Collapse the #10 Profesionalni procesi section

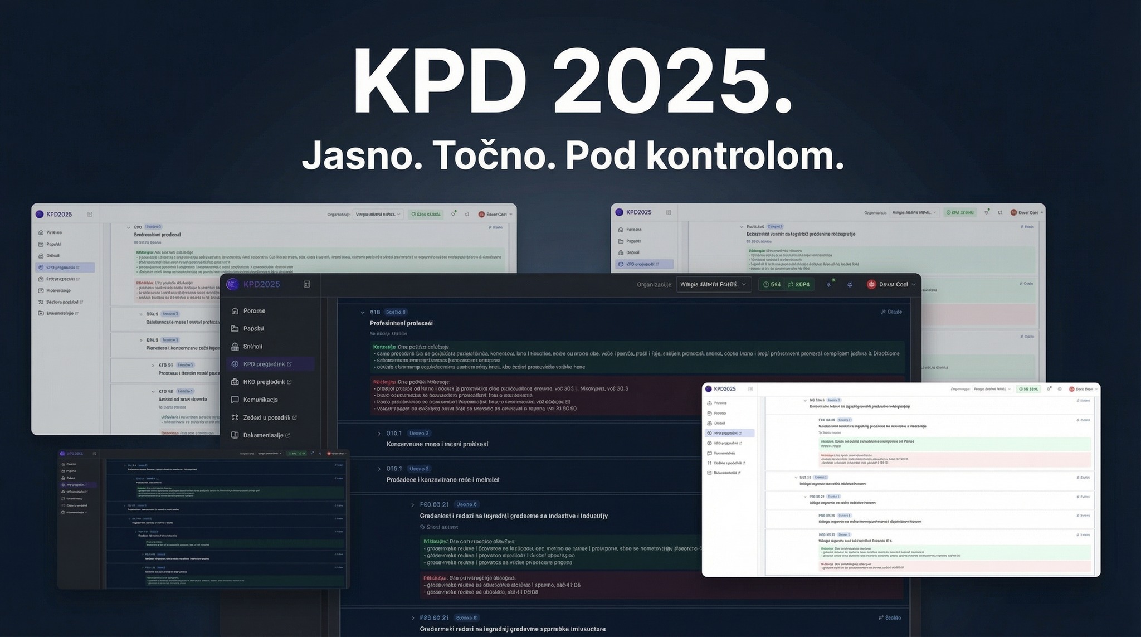pos(363,312)
